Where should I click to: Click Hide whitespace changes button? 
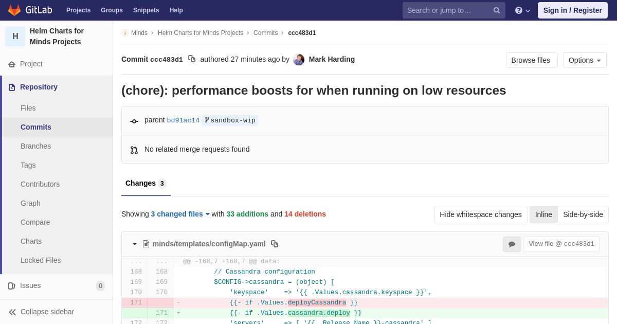tap(480, 214)
